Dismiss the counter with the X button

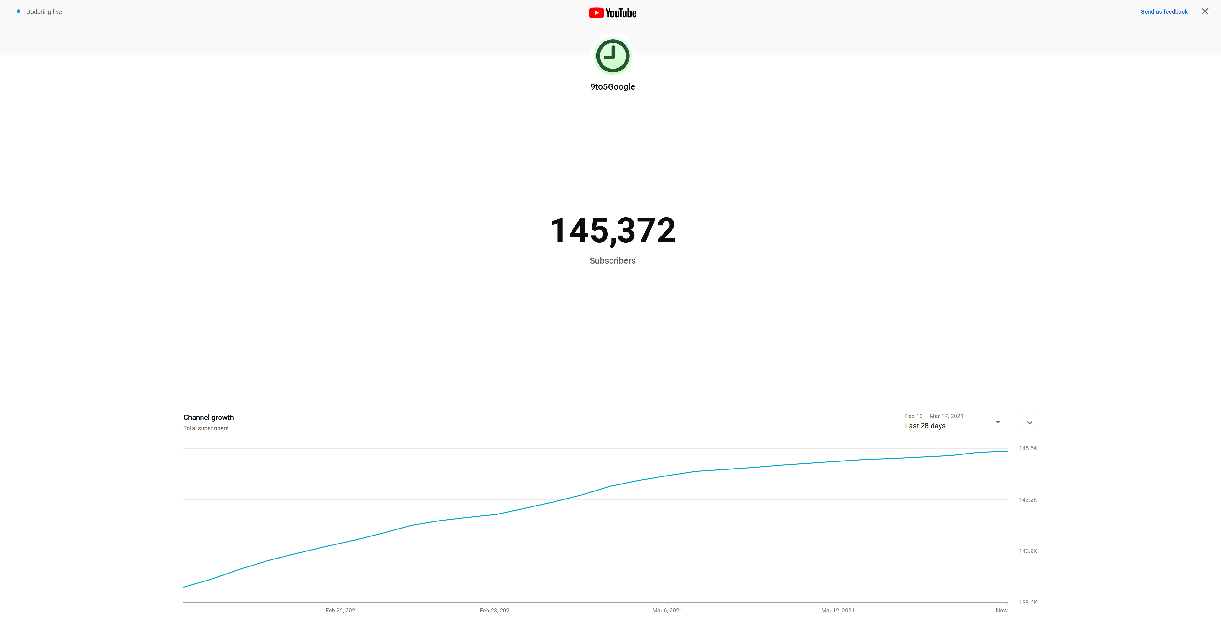coord(1205,11)
